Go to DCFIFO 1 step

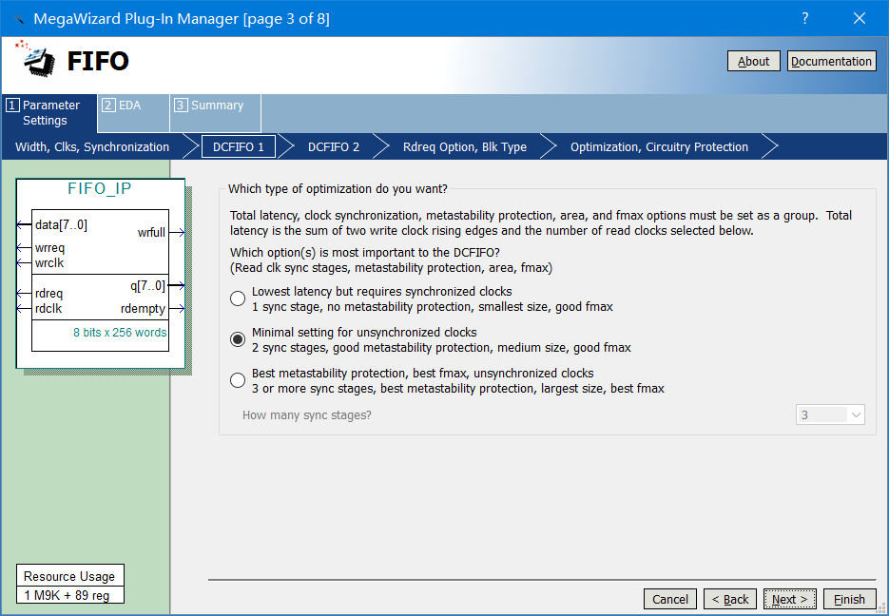pyautogui.click(x=239, y=146)
